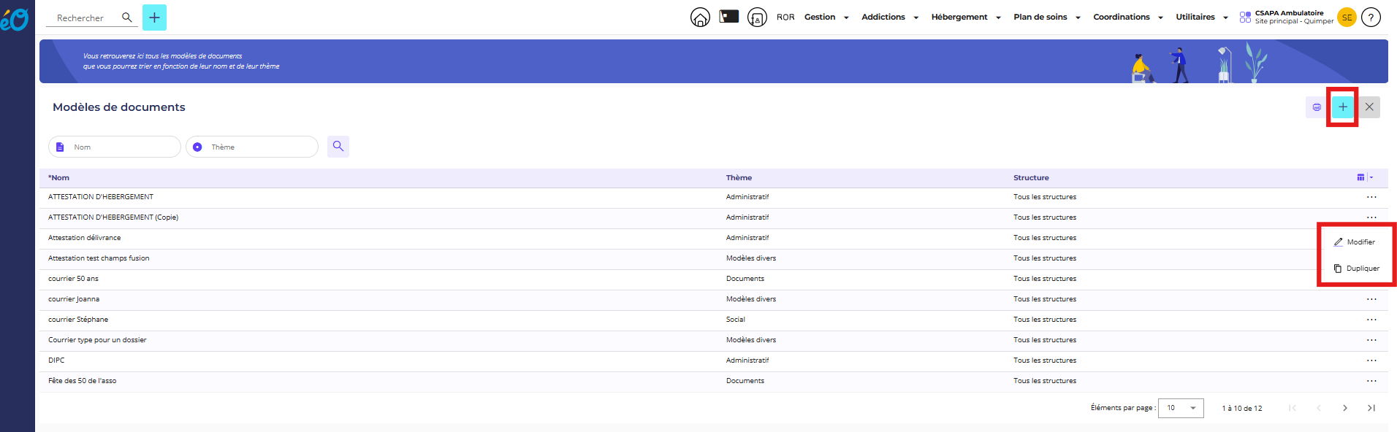This screenshot has height=432, width=1397.
Task: Open the Utilitaires dropdown menu
Action: pyautogui.click(x=1201, y=18)
